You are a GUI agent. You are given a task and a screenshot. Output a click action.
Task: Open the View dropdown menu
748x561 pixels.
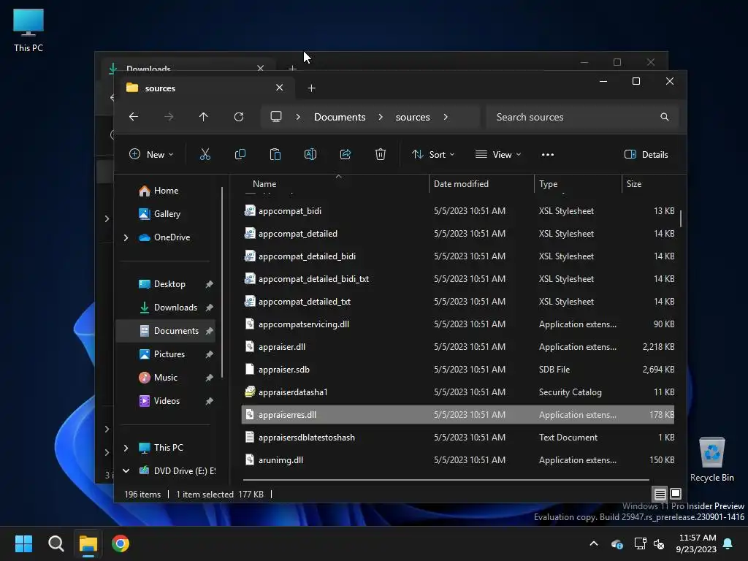[498, 155]
